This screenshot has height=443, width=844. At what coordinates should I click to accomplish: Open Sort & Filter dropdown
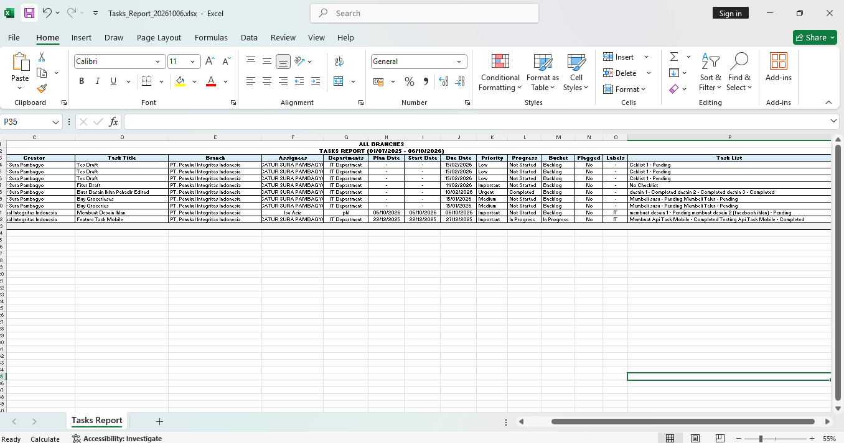coord(710,73)
